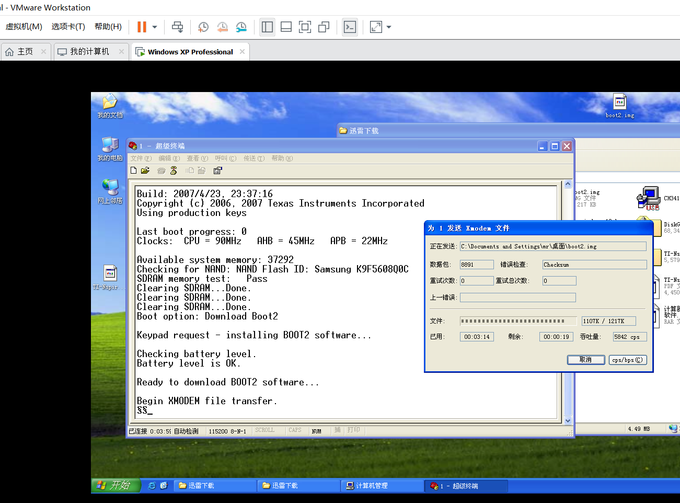
Task: Switch to 1 - 超级终端 taskbar button
Action: pos(466,486)
